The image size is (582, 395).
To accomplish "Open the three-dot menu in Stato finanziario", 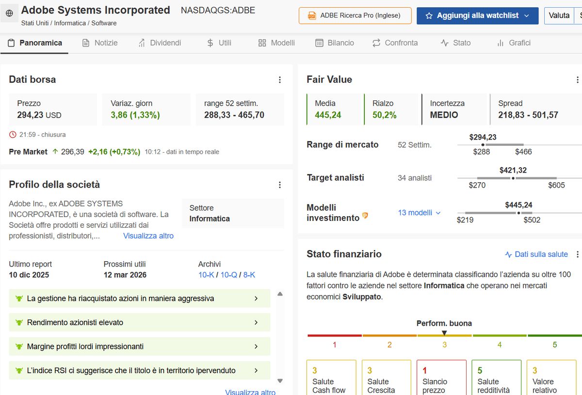I will [577, 254].
